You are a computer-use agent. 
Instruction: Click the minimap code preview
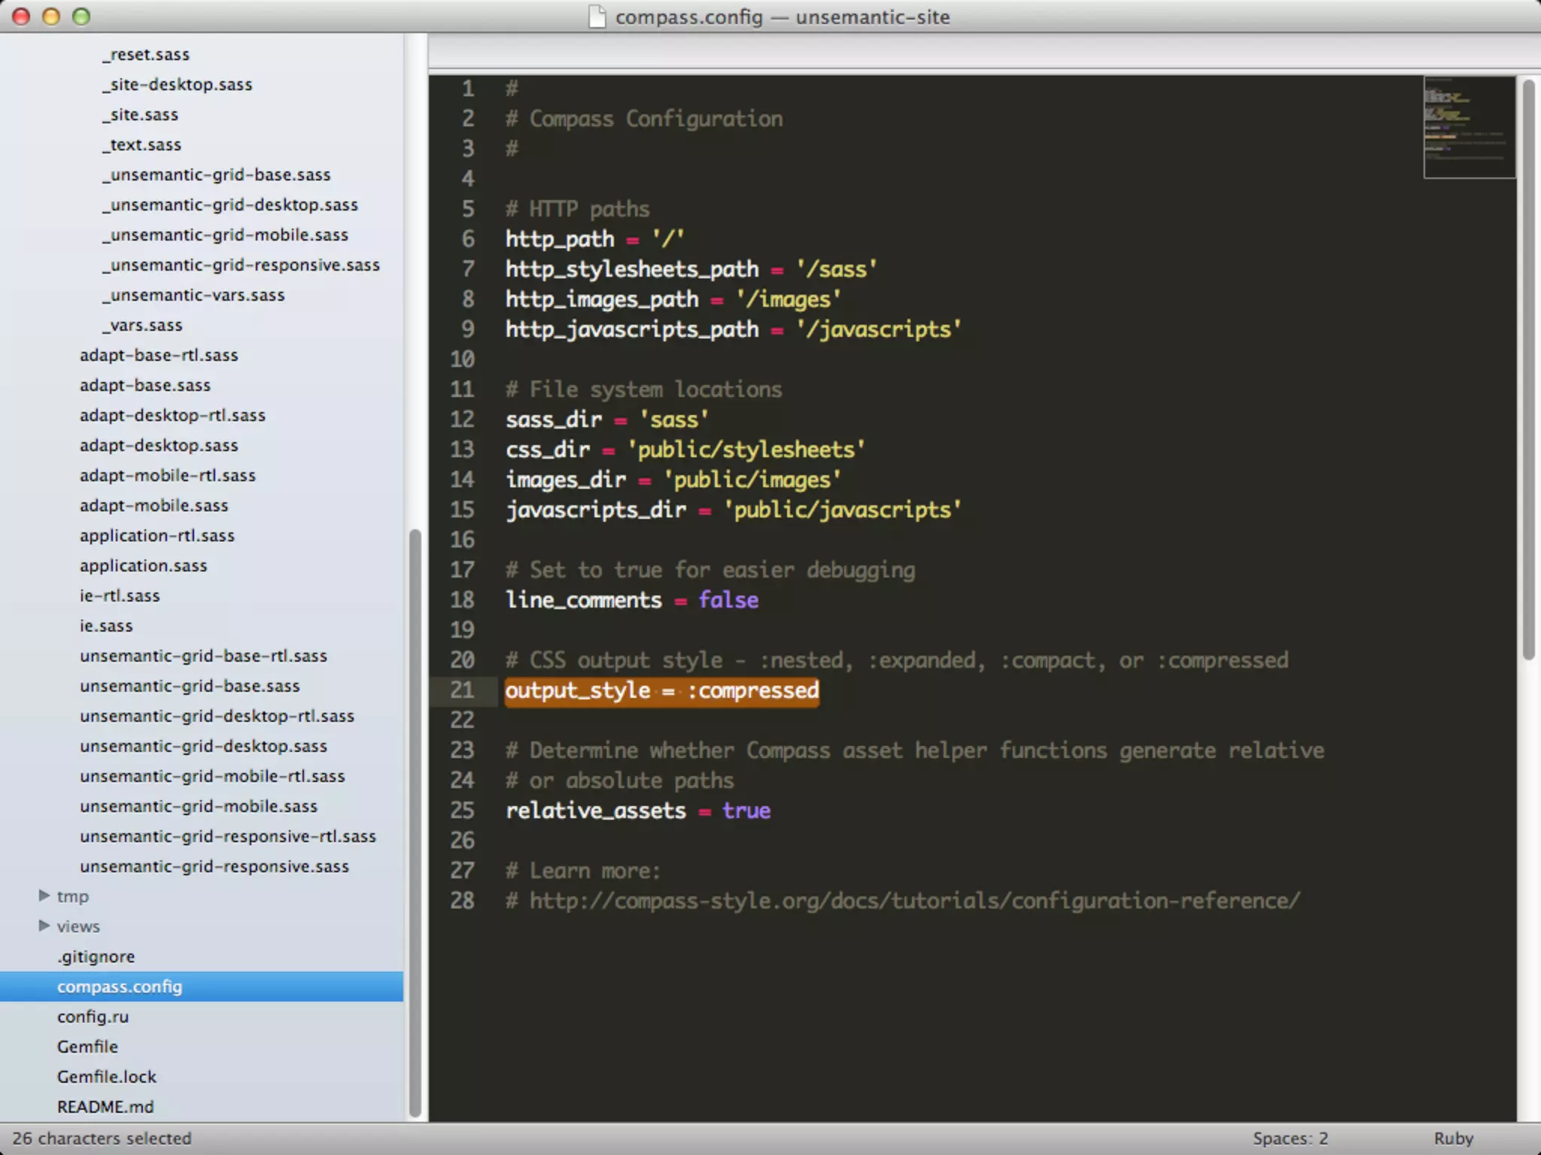[1468, 126]
